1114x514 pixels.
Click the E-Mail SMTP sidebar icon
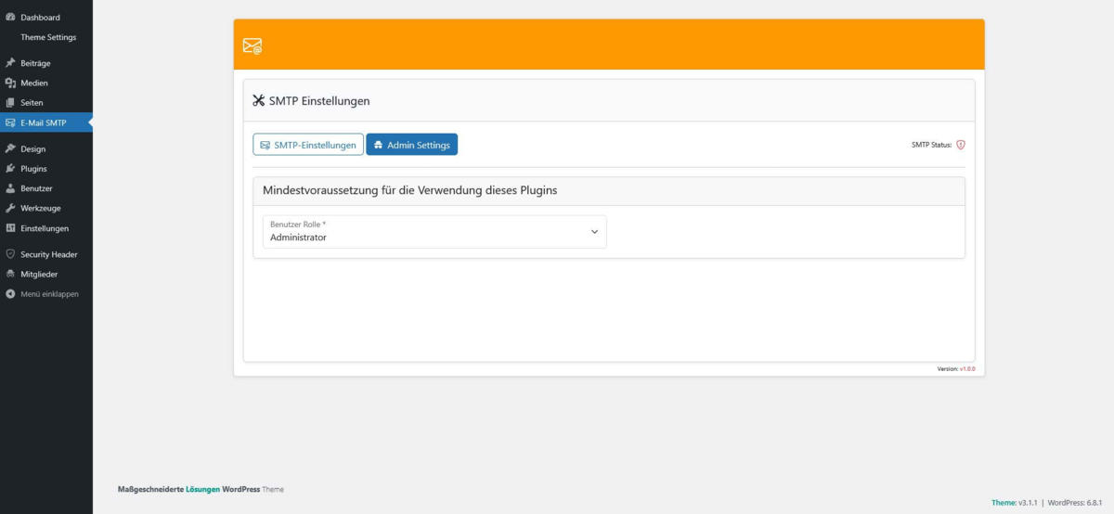point(10,122)
